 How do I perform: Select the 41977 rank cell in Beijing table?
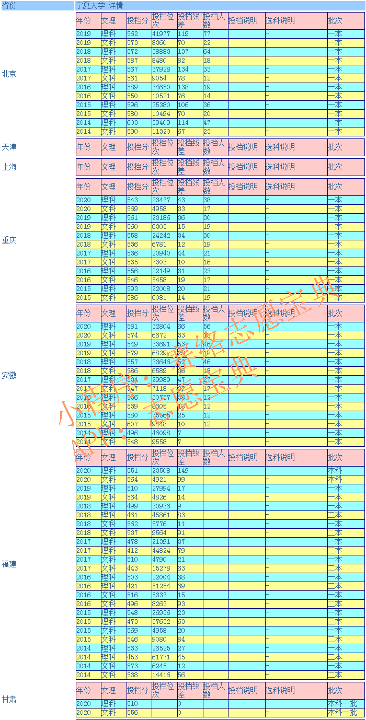164,34
